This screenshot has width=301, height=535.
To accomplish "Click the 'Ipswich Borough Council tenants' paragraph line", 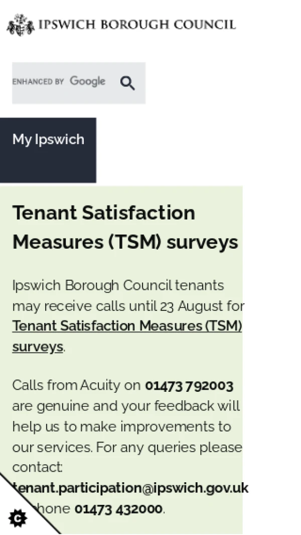I will point(118,285).
